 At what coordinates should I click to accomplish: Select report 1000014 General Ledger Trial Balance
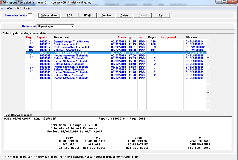116,42
